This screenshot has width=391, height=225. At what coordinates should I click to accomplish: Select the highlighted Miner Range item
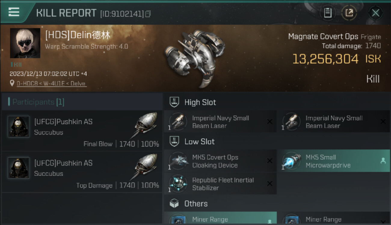point(220,219)
